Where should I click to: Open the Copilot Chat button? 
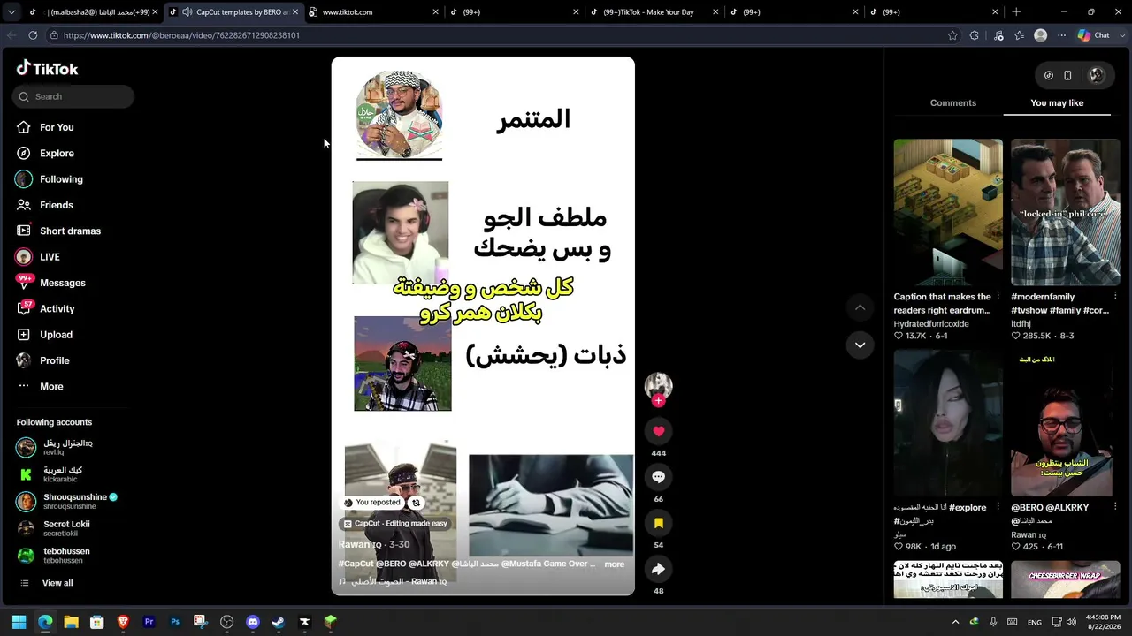coord(1094,35)
